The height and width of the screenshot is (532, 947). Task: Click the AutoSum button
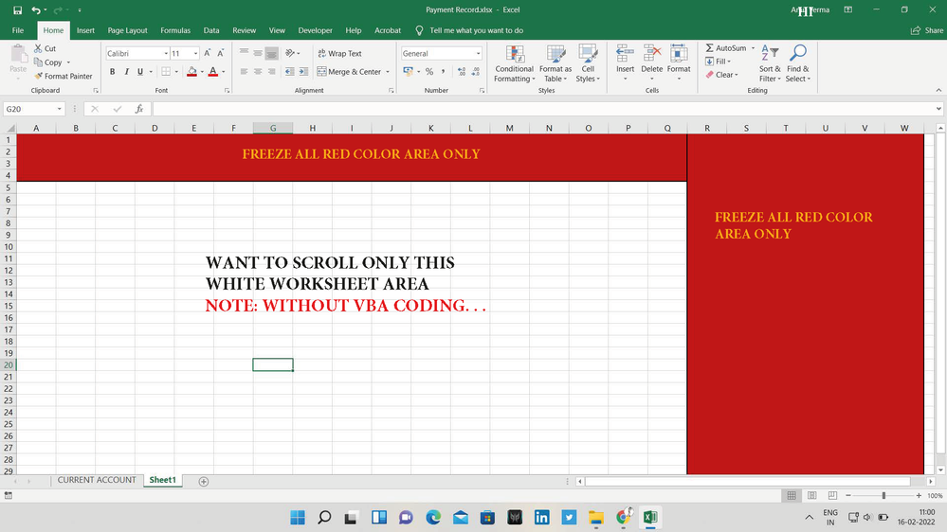pyautogui.click(x=726, y=47)
